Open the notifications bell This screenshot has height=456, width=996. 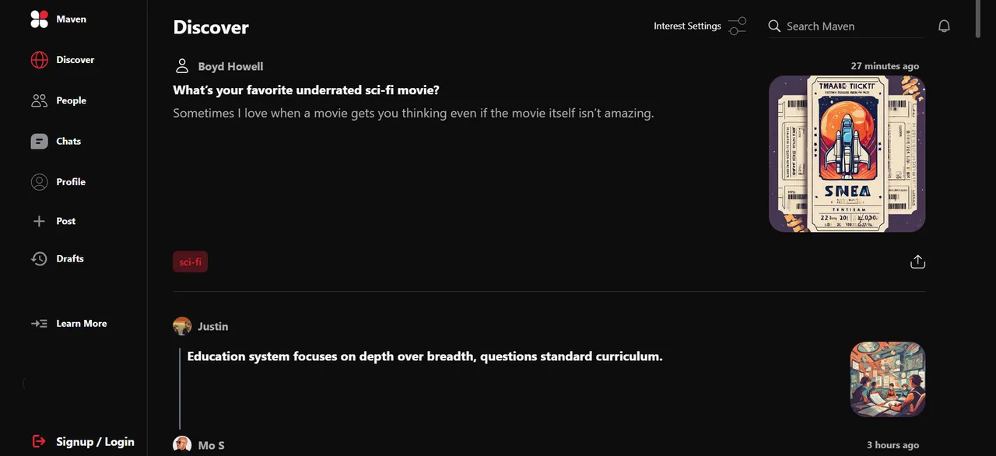click(944, 26)
